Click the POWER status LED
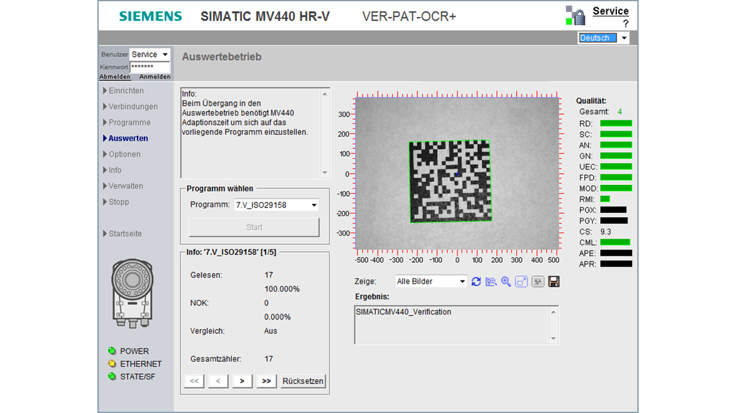Screen dimensions: 736x413 click(112, 351)
